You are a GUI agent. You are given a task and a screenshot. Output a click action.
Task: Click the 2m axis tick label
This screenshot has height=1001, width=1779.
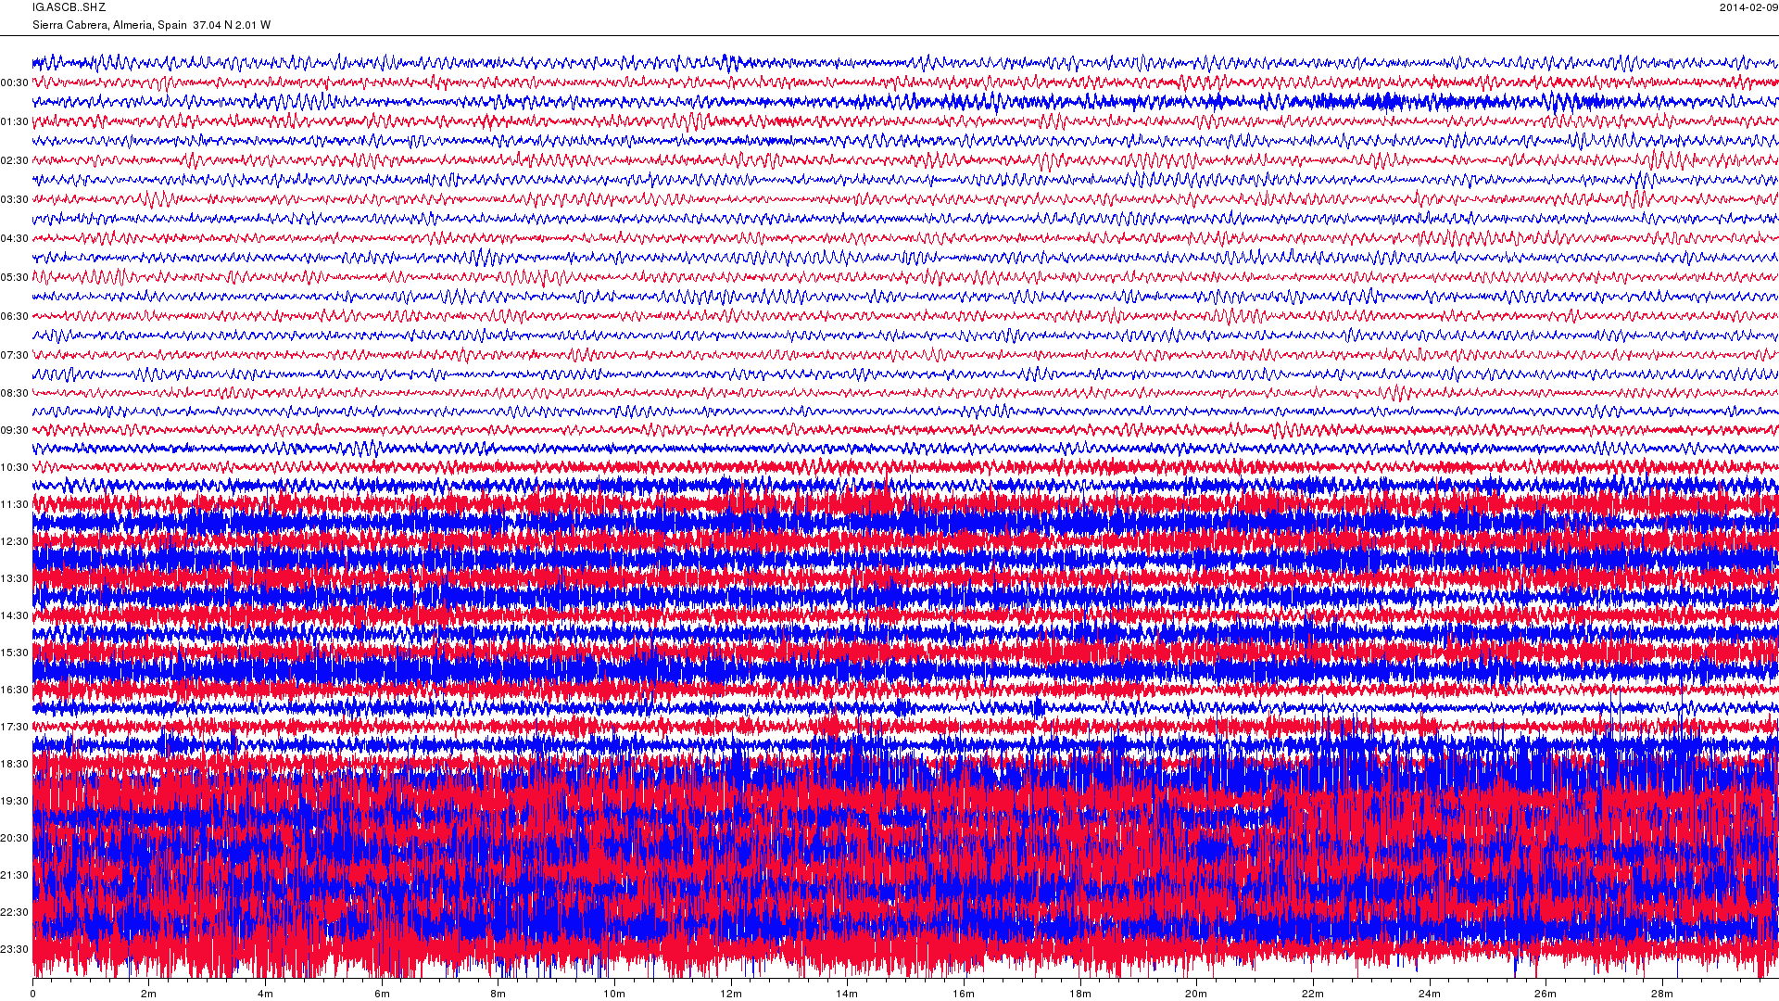pos(149,994)
